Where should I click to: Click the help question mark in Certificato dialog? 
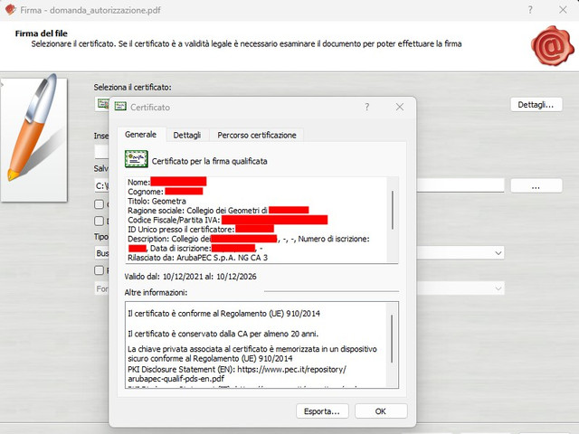[366, 107]
